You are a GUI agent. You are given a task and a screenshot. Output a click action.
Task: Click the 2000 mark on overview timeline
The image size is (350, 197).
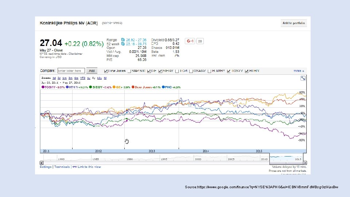click(198, 159)
